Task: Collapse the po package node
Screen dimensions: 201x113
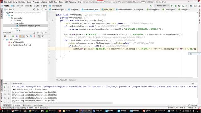Action: (x=12, y=29)
